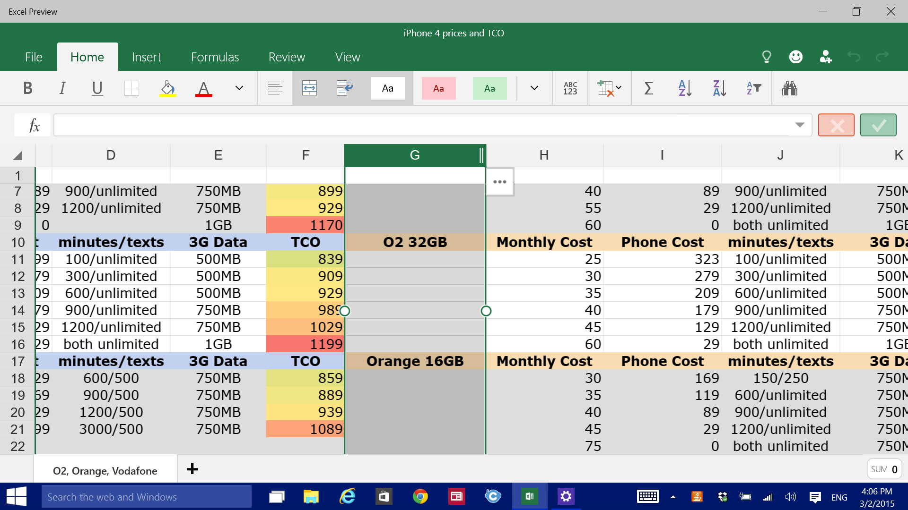
Task: Switch to the Insert tab
Action: click(x=147, y=57)
